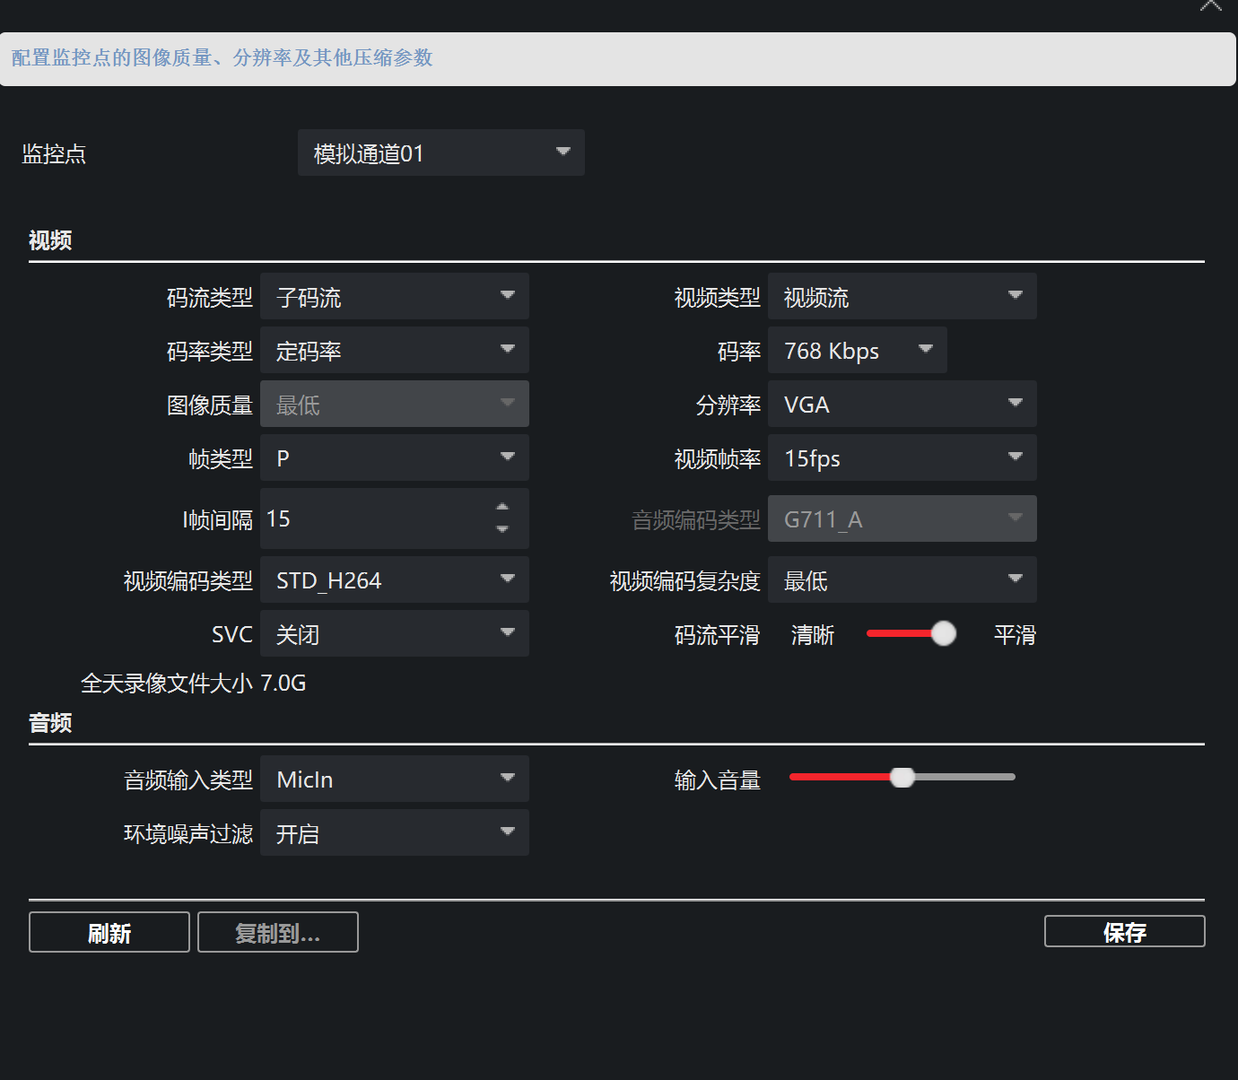Expand the 视频编码复杂度 dropdown

(x=902, y=580)
